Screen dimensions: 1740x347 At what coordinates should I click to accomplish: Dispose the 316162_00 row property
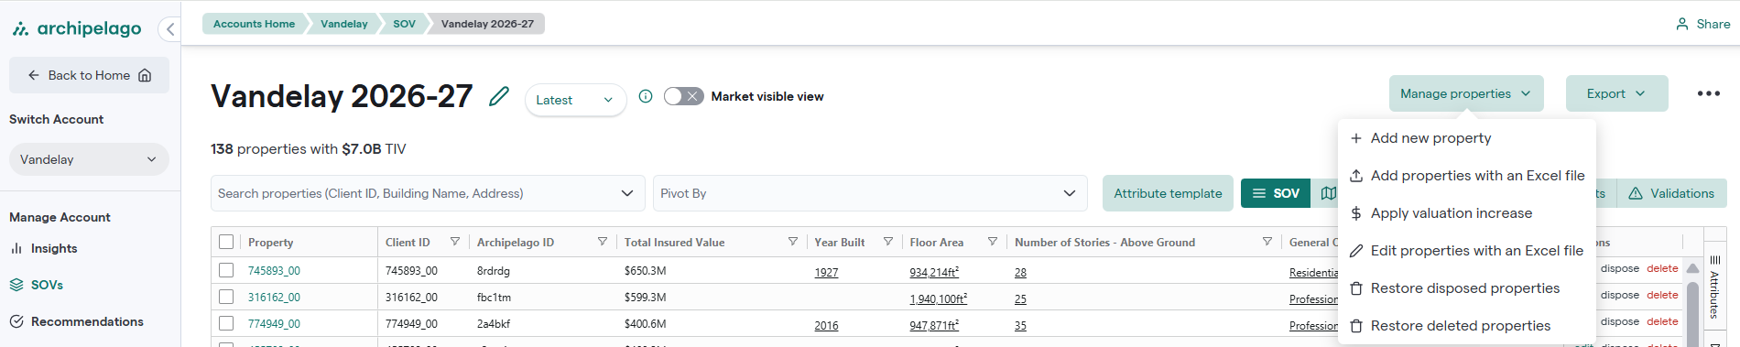[x=1619, y=295]
